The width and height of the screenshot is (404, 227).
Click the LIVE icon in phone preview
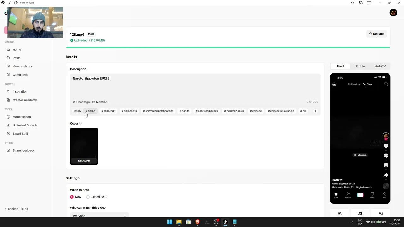pyautogui.click(x=334, y=84)
